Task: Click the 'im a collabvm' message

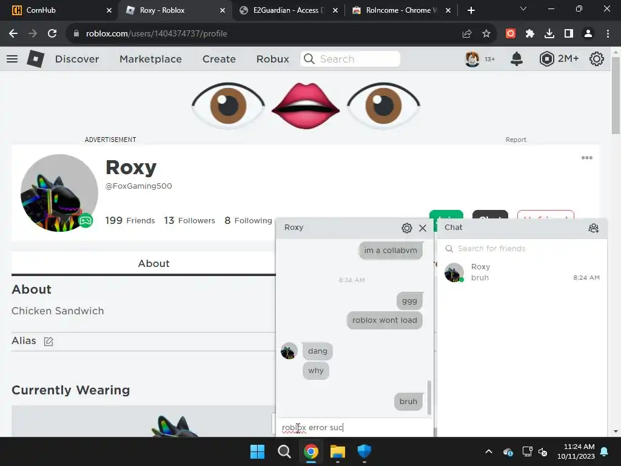Action: 391,251
